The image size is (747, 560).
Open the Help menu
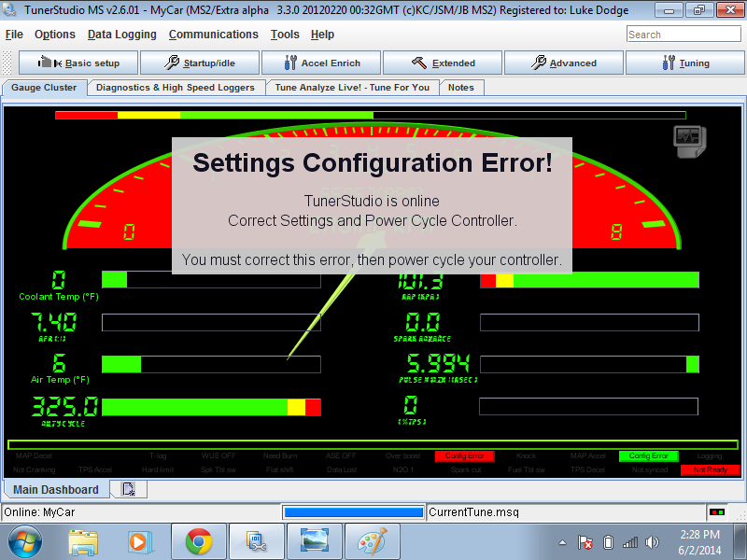click(322, 35)
